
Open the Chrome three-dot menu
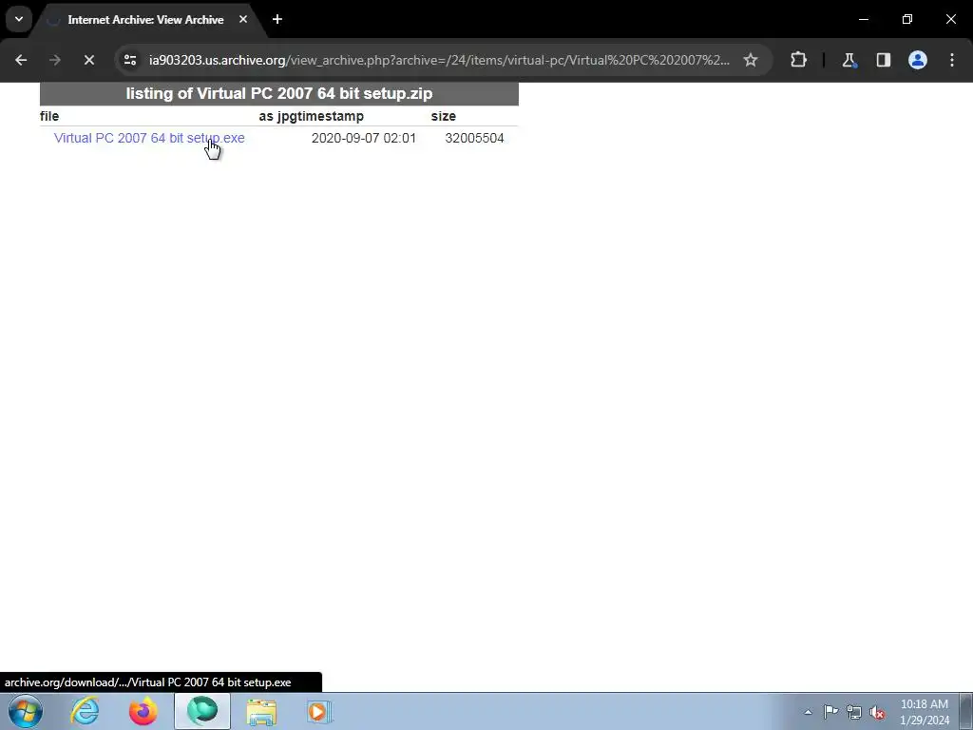coord(952,60)
